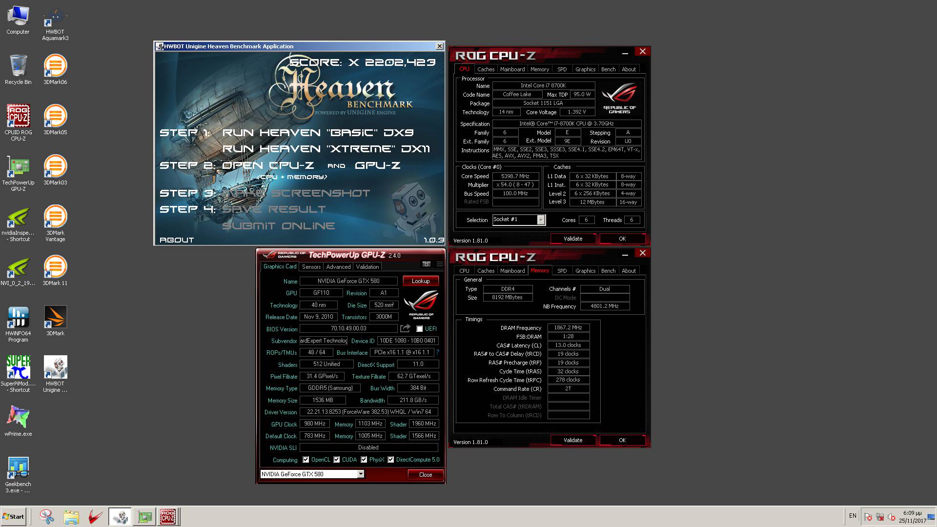Click Validate in lower CPU-Z memory window

573,440
